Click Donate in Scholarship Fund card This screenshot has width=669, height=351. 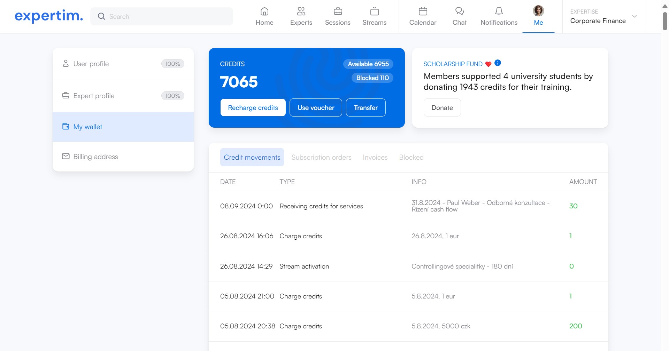tap(442, 107)
